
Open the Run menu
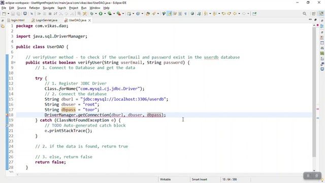[84, 8]
